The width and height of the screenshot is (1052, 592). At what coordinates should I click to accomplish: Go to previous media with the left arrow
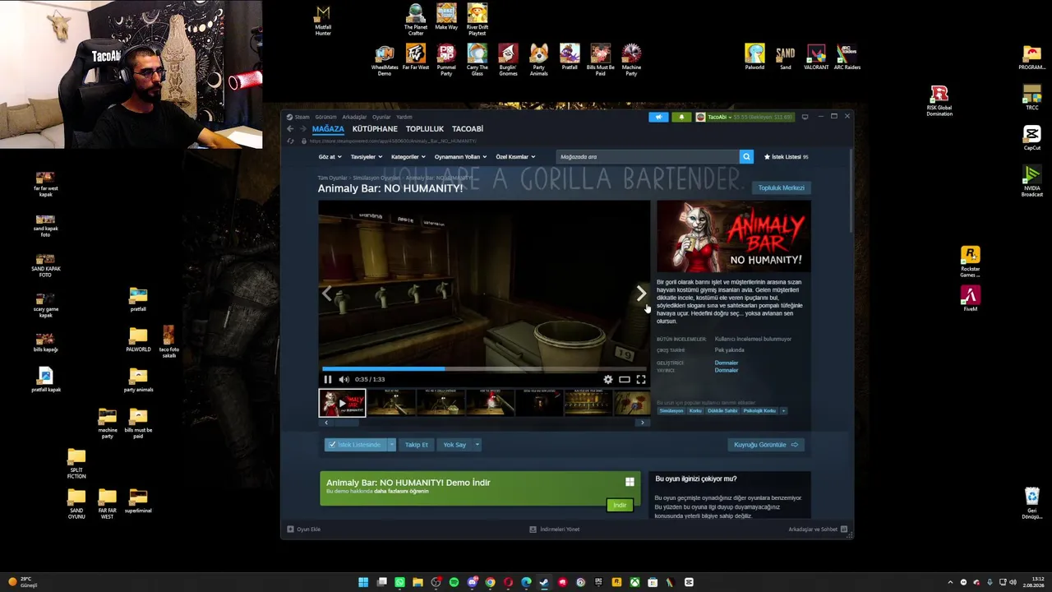pos(327,294)
